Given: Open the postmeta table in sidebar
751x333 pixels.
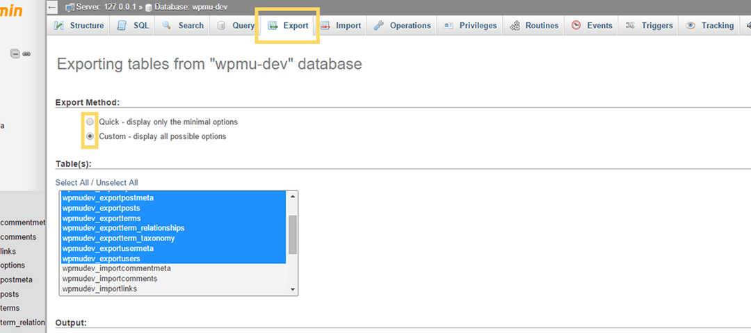Looking at the screenshot, I should coord(16,279).
